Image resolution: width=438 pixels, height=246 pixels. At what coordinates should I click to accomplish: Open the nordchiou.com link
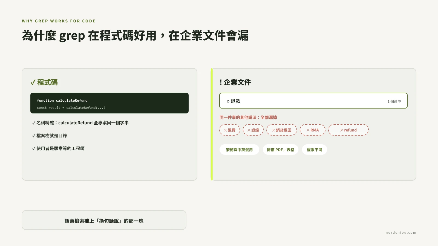[x=401, y=233]
